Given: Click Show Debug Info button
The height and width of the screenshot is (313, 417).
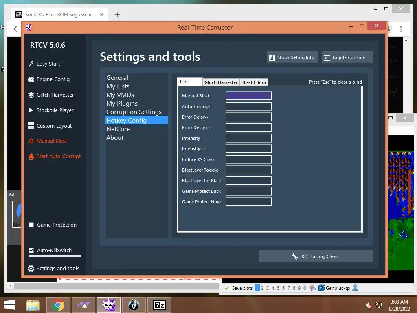Looking at the screenshot, I should coord(292,57).
